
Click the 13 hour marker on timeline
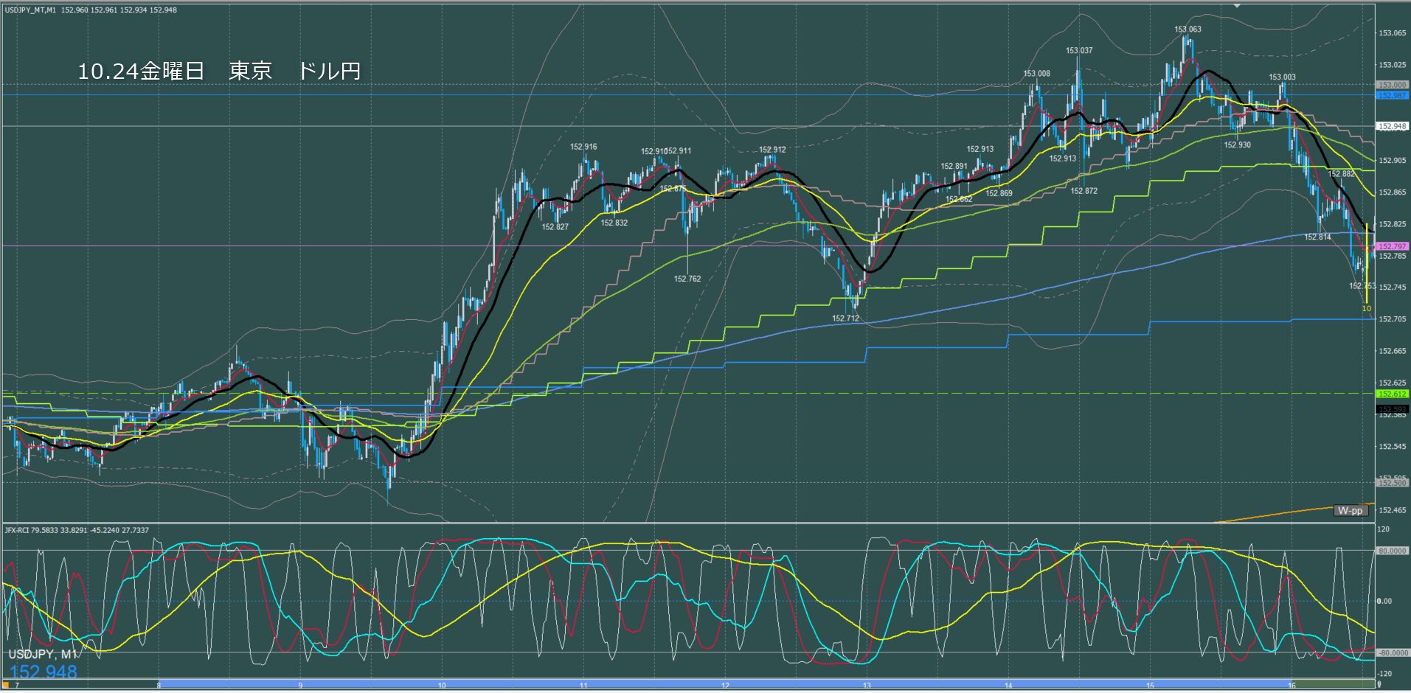(x=867, y=686)
